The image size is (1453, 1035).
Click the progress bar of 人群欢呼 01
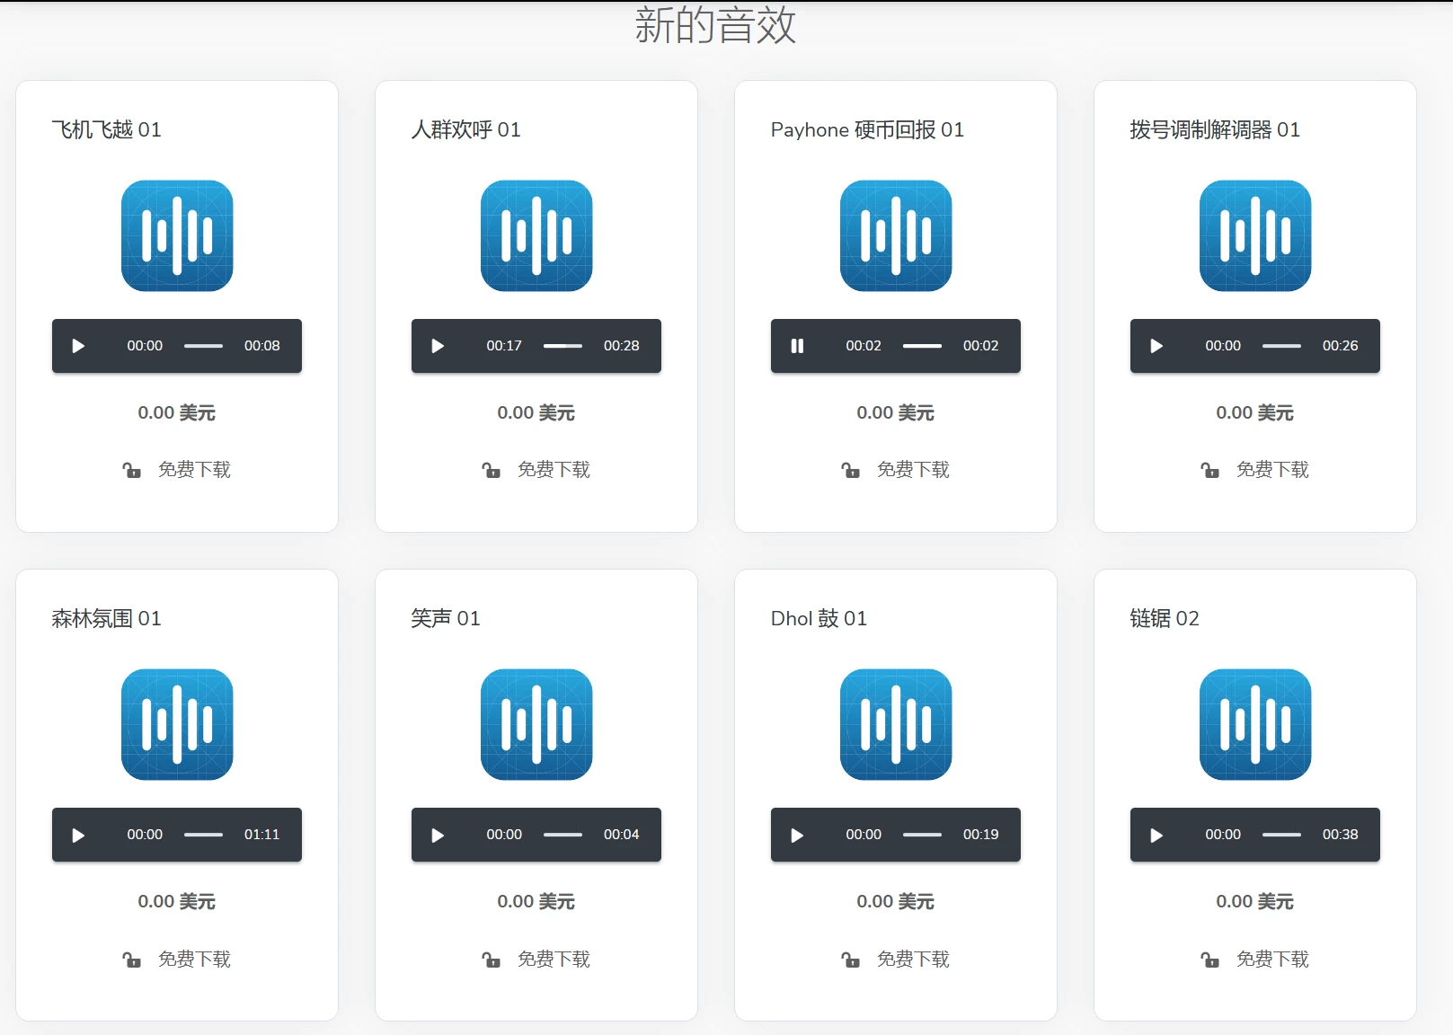(x=563, y=345)
